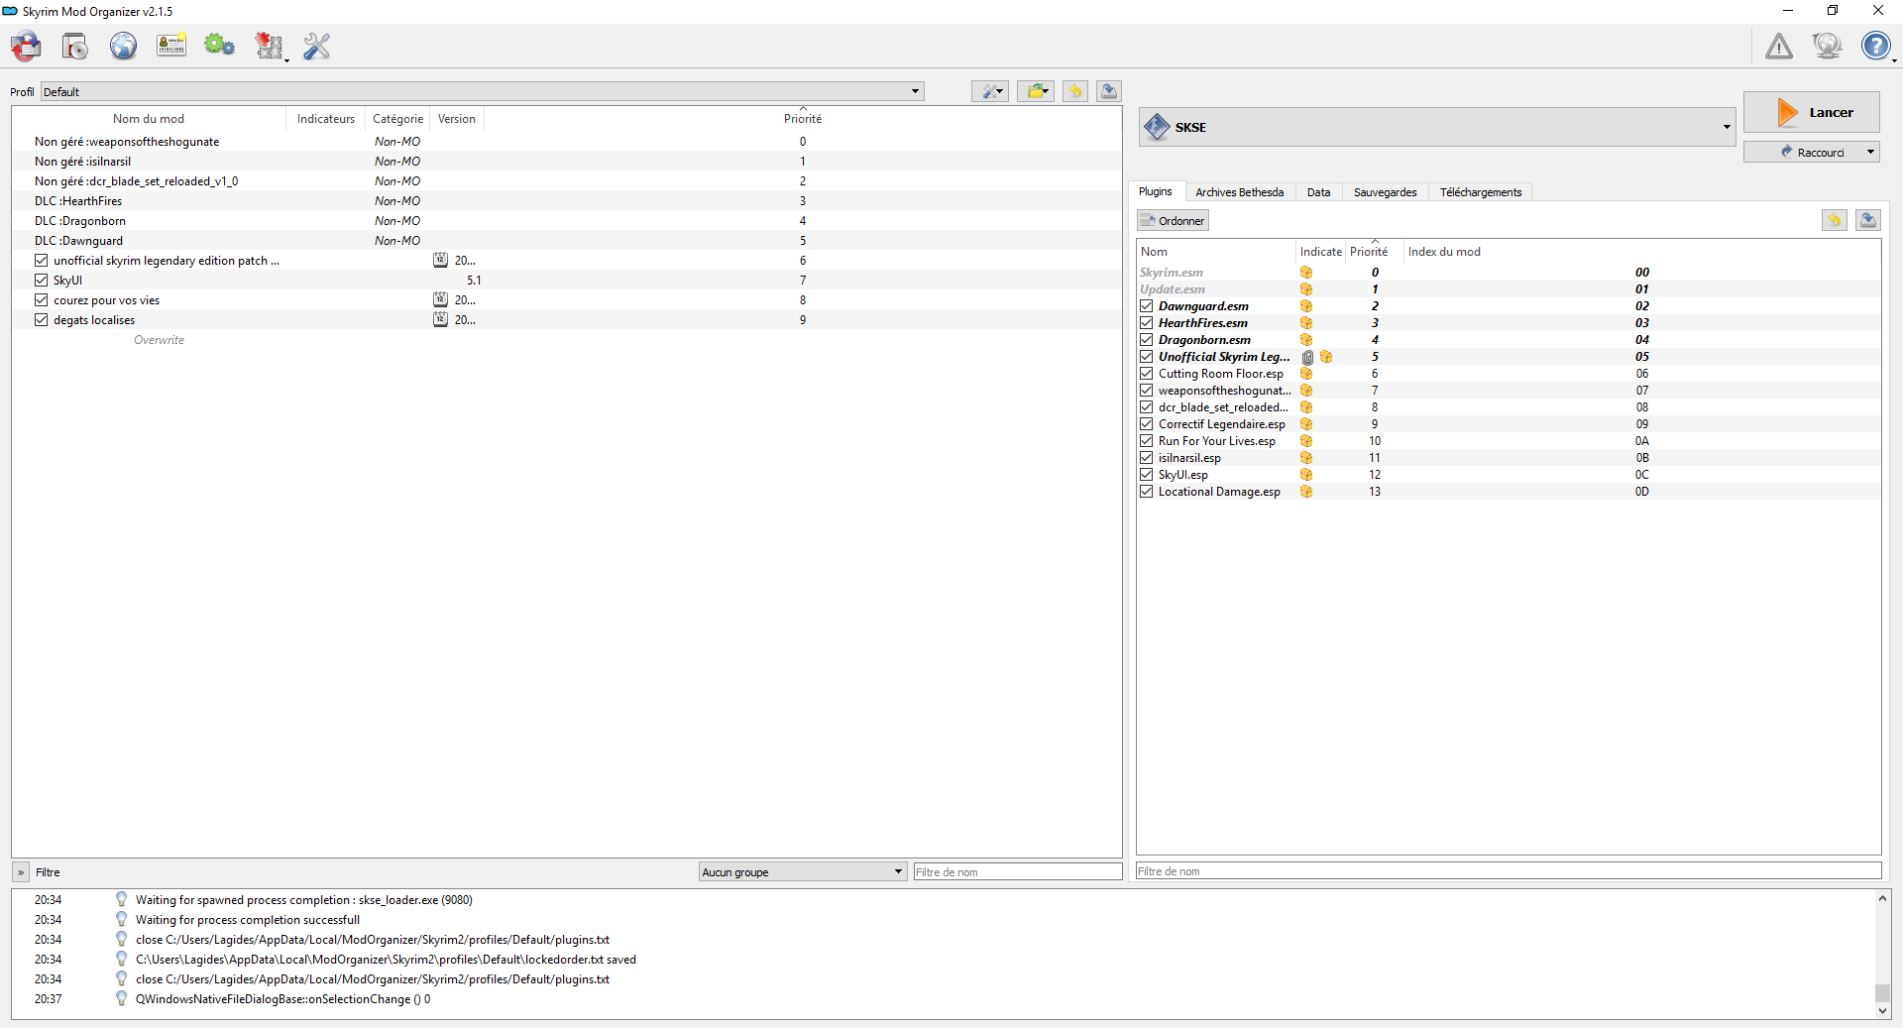Toggle courez pour vos vies mod checkbox
Viewport: 1903px width, 1028px height.
pos(41,299)
